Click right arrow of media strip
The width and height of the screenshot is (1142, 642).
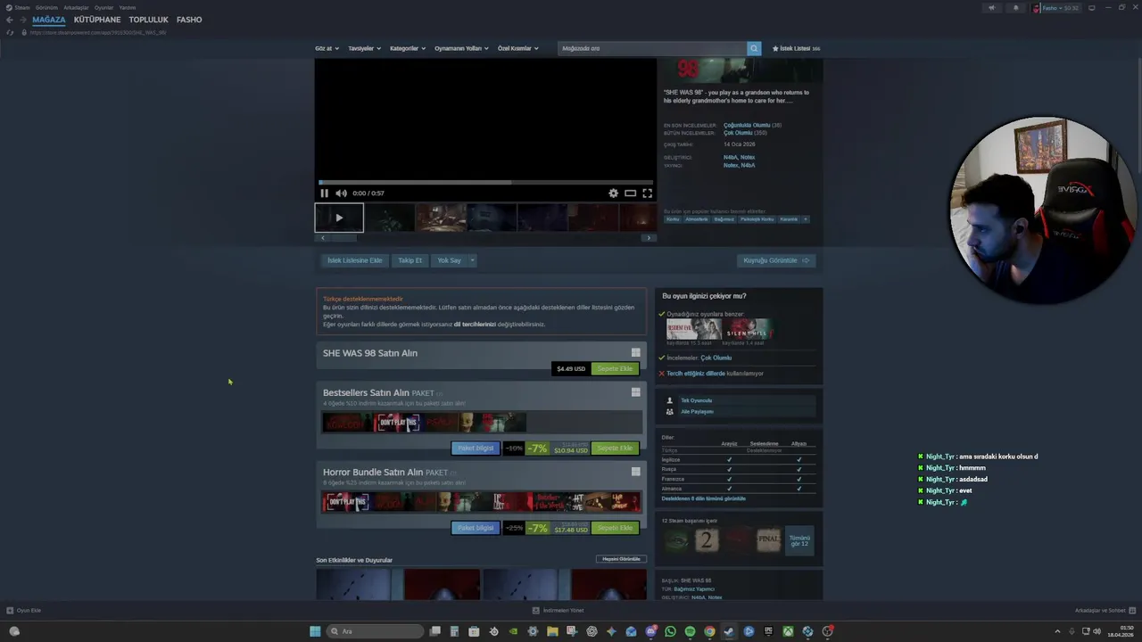649,238
